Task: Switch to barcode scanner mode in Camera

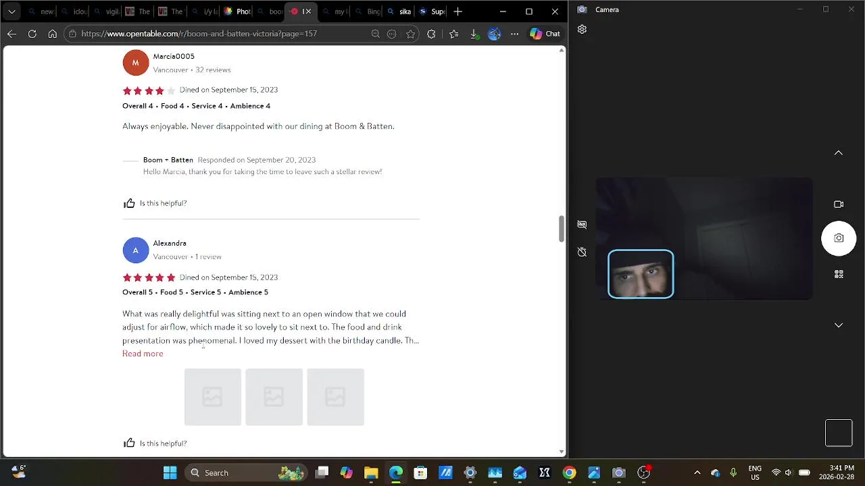Action: 839,274
